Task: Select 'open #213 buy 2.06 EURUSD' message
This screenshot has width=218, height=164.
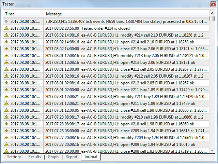Action: (120, 63)
